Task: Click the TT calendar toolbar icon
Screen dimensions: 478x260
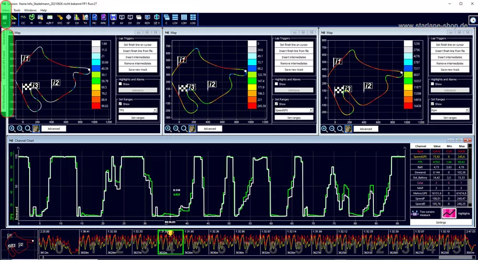Action: click(x=40, y=19)
